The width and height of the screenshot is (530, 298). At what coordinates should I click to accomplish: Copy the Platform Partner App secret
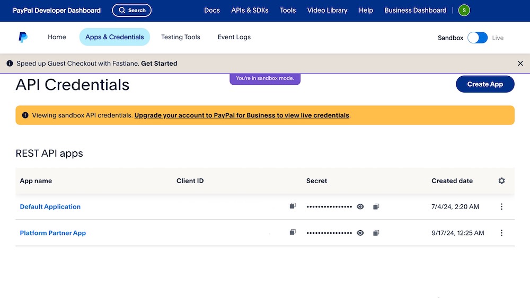pos(376,233)
